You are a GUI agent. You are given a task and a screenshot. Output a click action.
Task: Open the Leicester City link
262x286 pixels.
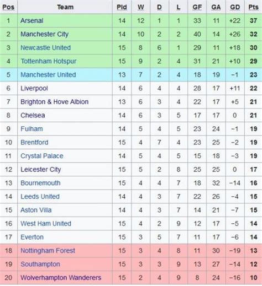40,170
